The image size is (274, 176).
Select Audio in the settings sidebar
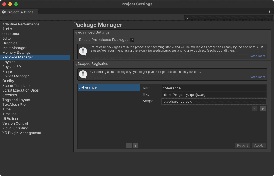7,29
